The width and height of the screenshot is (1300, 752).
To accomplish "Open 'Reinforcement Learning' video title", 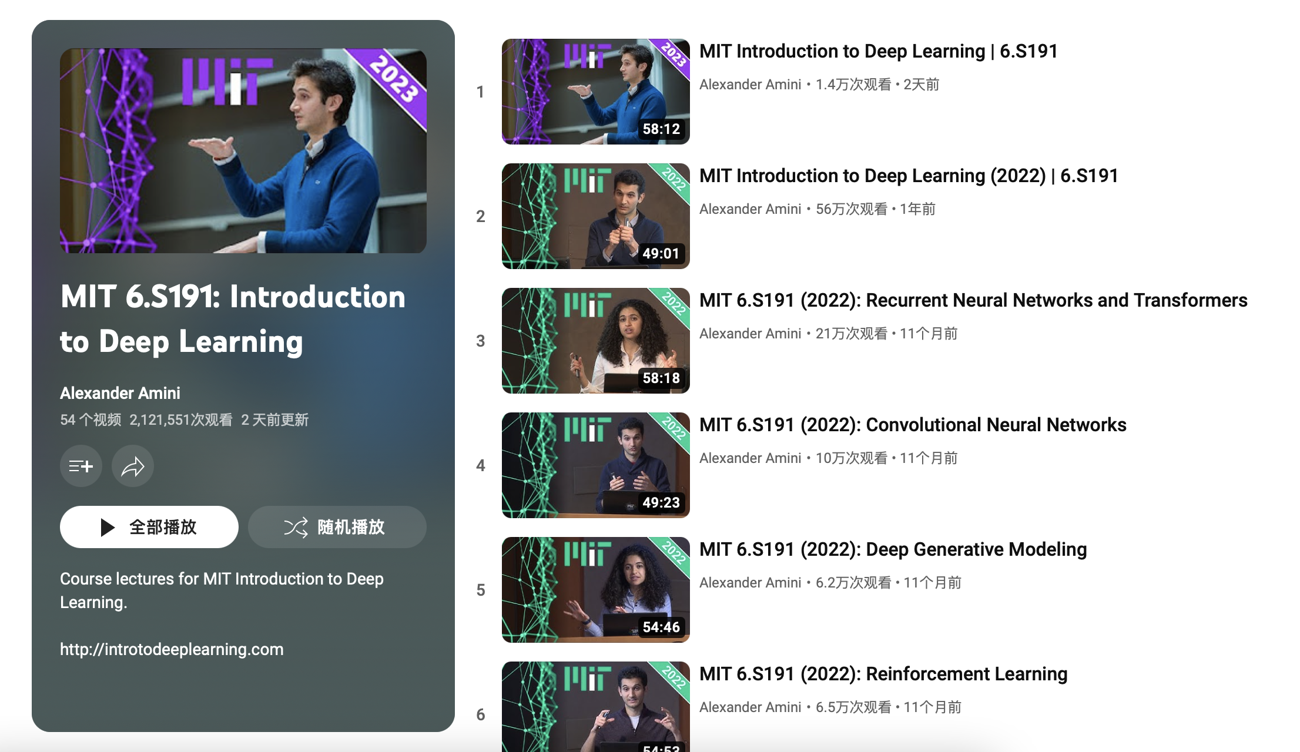I will pos(883,674).
